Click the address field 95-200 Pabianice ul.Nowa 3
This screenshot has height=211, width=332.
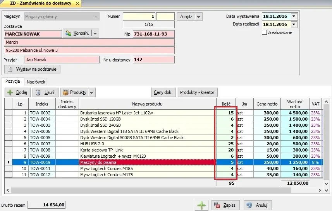(89, 50)
